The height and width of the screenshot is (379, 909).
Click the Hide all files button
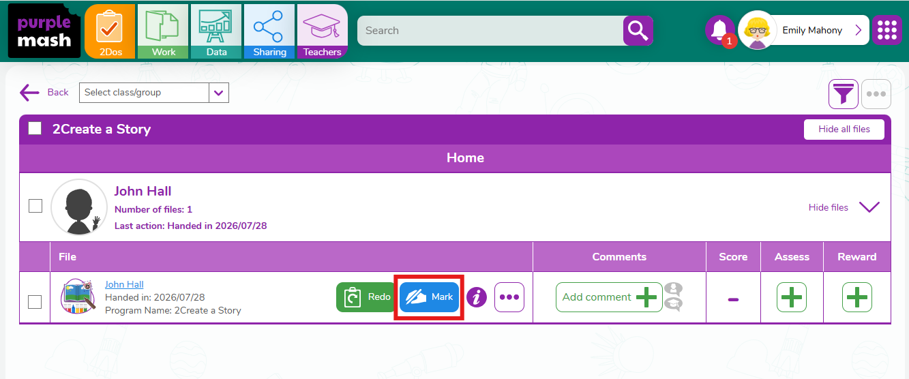(844, 129)
